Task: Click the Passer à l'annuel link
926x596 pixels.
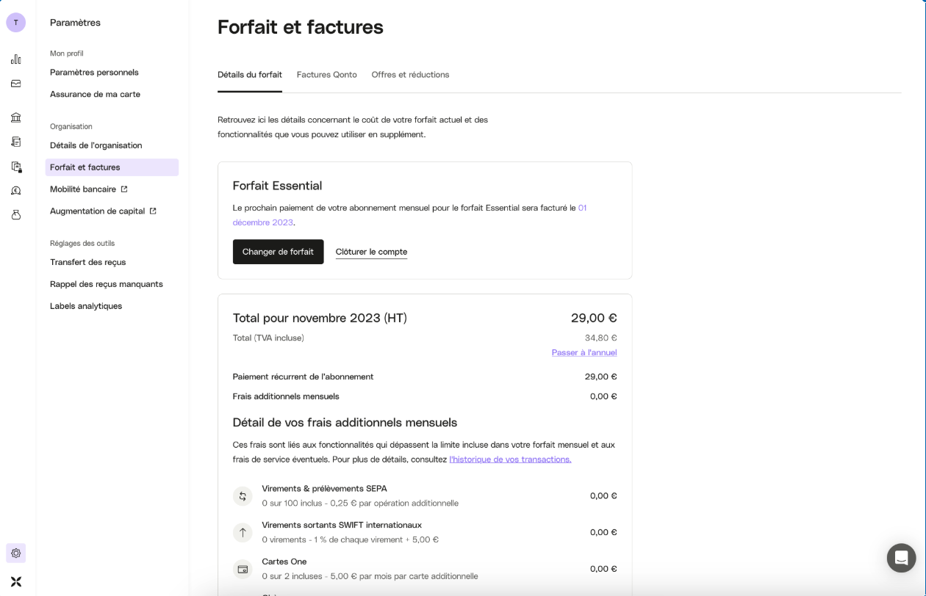Action: click(x=584, y=352)
